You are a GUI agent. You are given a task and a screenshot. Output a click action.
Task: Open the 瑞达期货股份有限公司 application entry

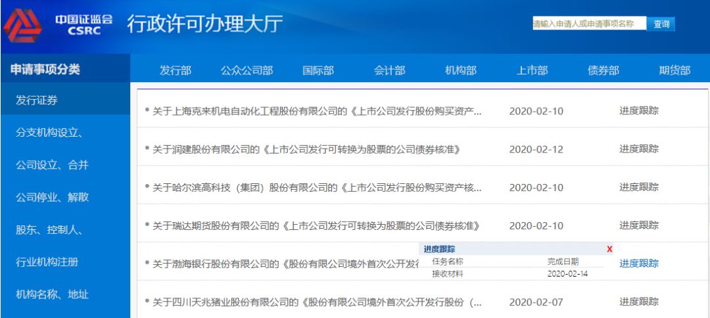[x=316, y=225]
